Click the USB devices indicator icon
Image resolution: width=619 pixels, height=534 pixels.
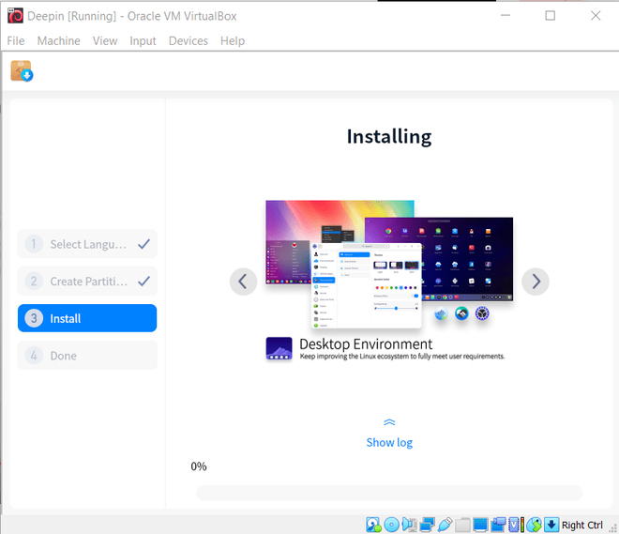click(445, 525)
